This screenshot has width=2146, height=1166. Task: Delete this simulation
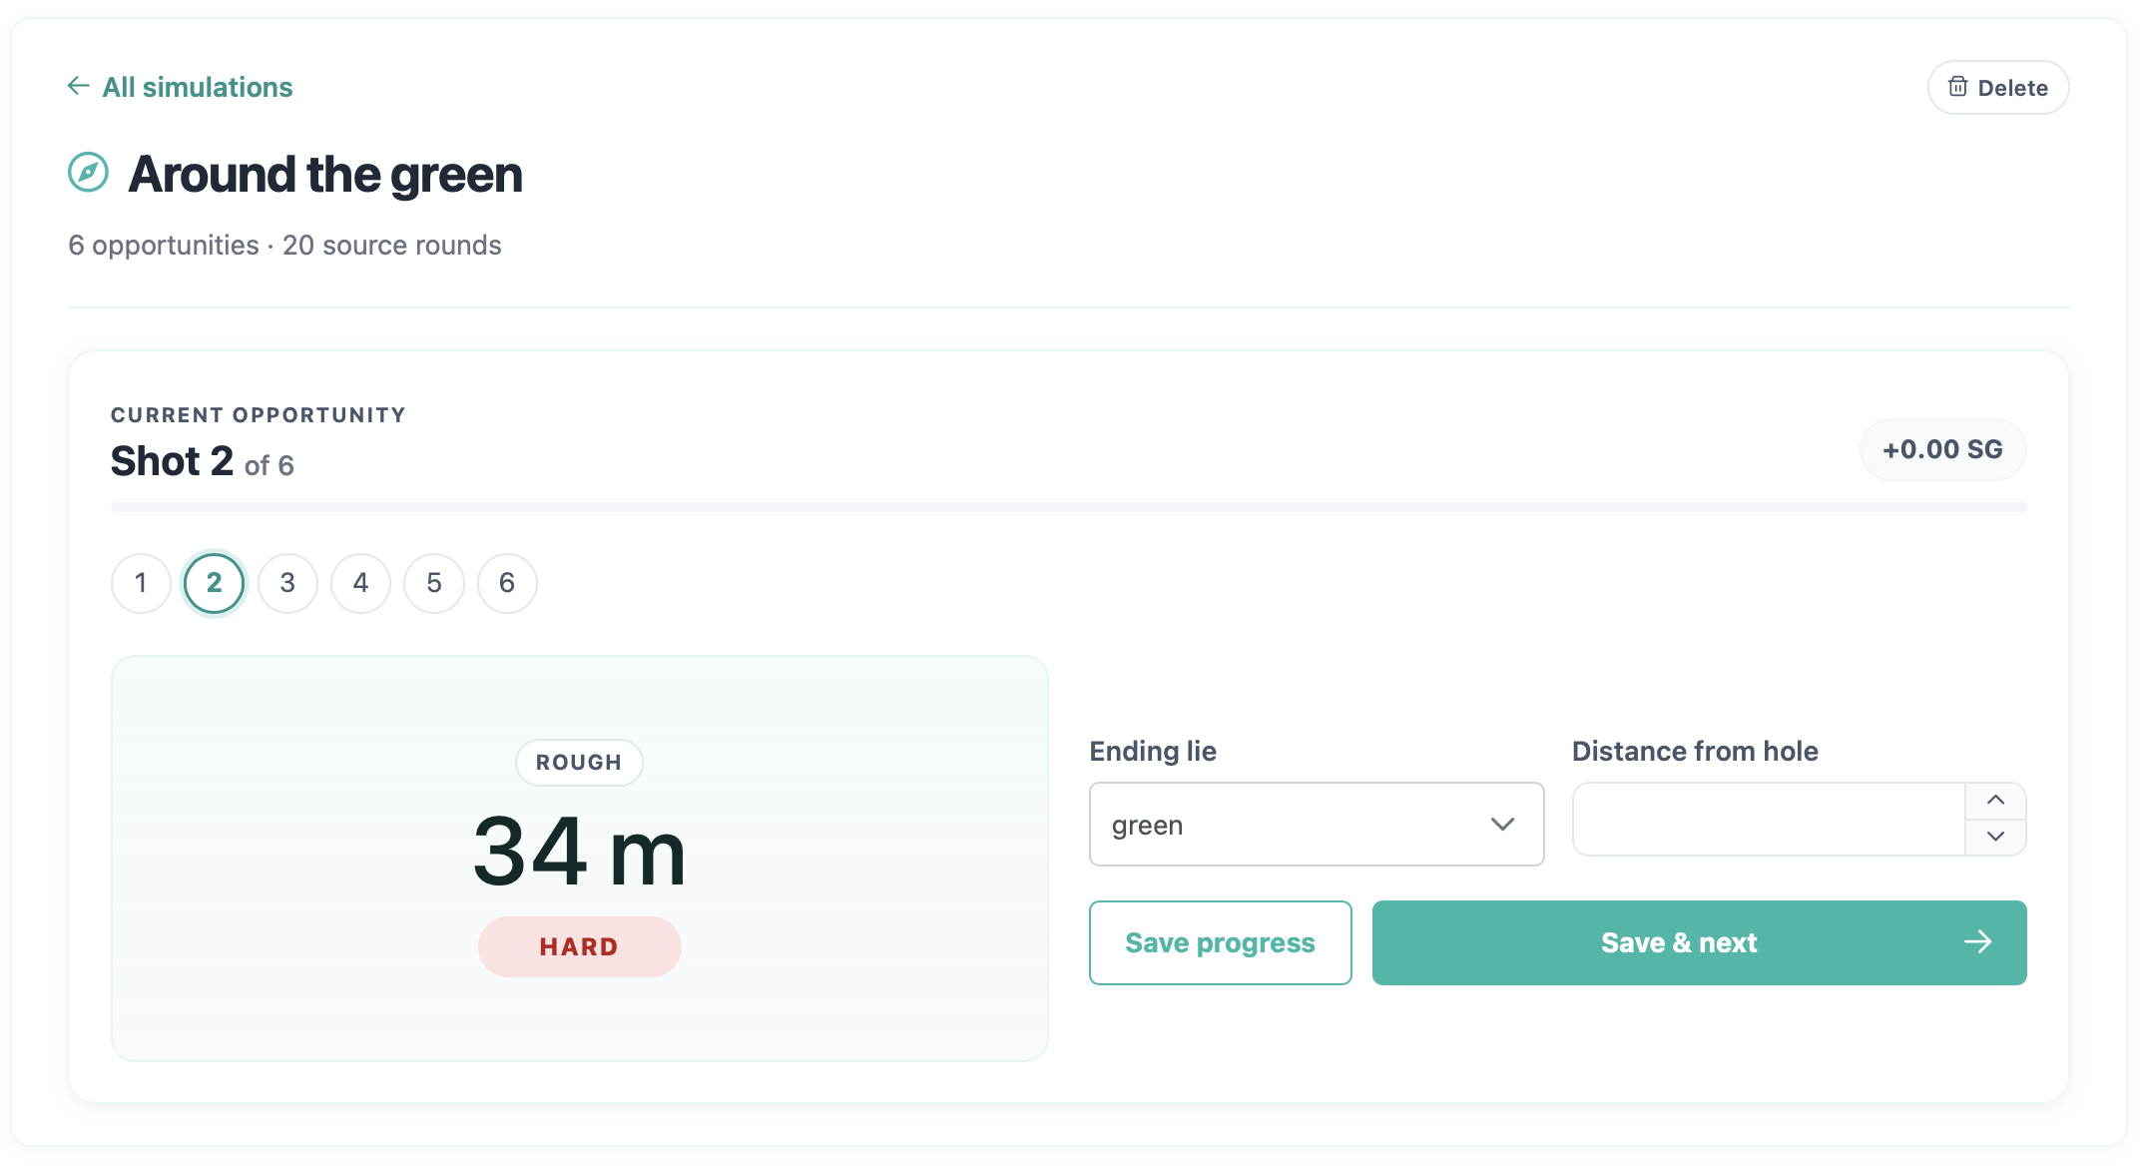pos(1997,88)
